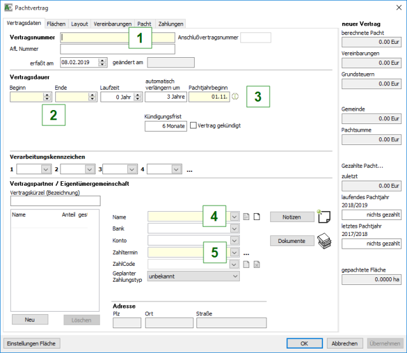Click the crossed-out page icon beside ZahlCode
Image resolution: width=407 pixels, height=353 pixels.
(257, 264)
